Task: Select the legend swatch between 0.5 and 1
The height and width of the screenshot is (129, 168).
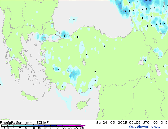Action: [11, 126]
